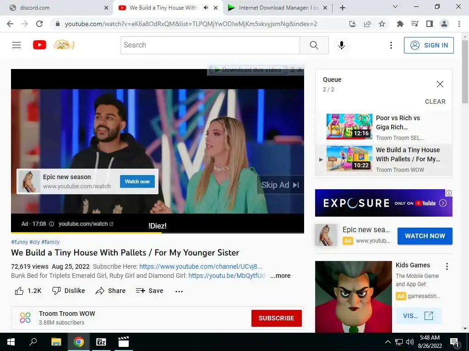Viewport: 469px width, 351px height.
Task: Click the Share arrow button
Action: [x=110, y=291]
